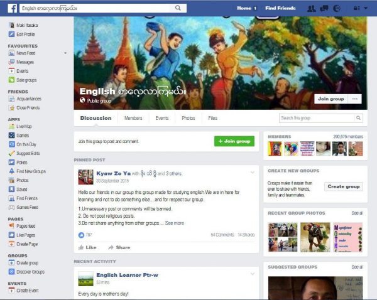Click See all for recent group photos
This screenshot has height=300, width=377.
coord(358,213)
